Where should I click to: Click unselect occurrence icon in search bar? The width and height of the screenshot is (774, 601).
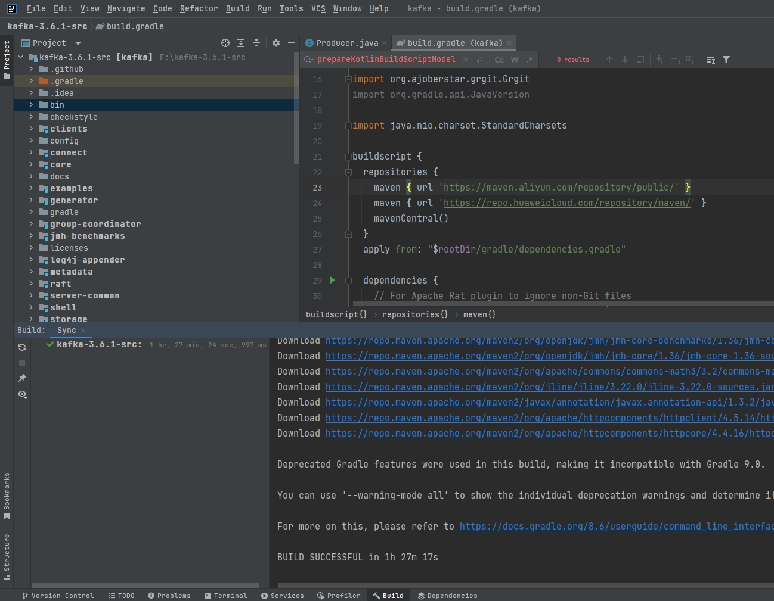pyautogui.click(x=676, y=60)
